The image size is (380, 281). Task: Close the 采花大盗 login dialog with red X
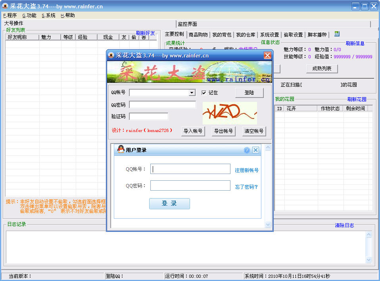point(268,55)
